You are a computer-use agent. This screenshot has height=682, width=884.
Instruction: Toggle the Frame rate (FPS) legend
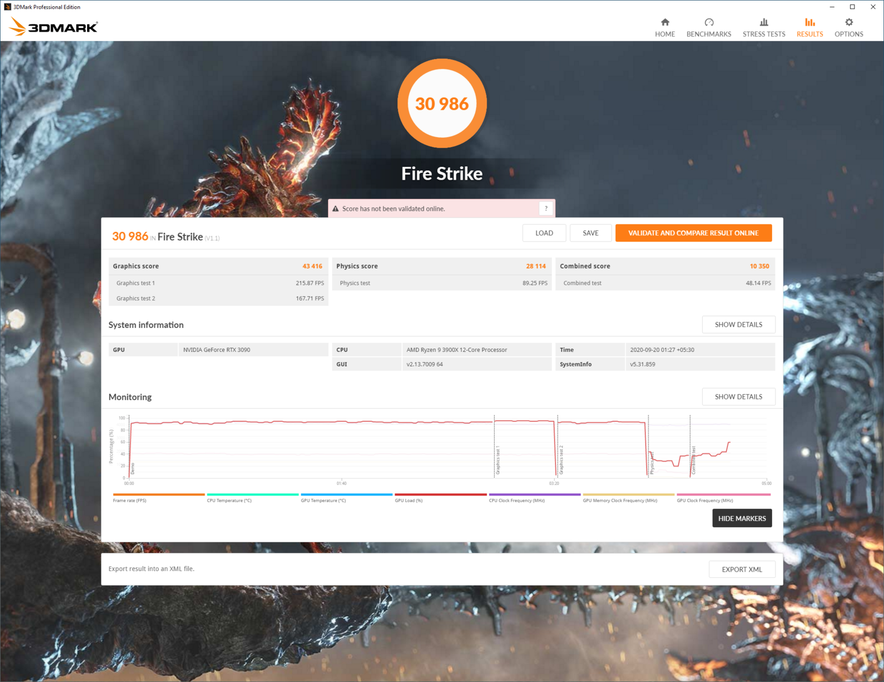[159, 498]
